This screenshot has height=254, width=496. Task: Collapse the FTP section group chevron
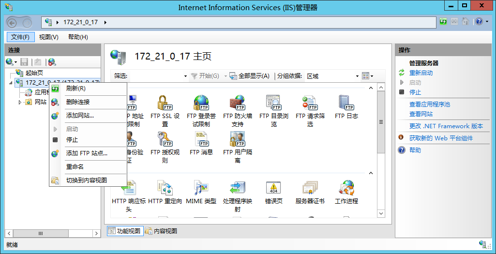[x=371, y=88]
